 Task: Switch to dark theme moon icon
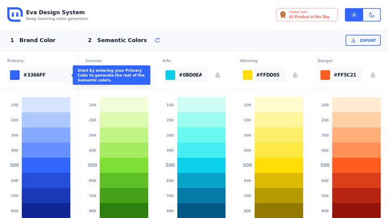coord(371,15)
